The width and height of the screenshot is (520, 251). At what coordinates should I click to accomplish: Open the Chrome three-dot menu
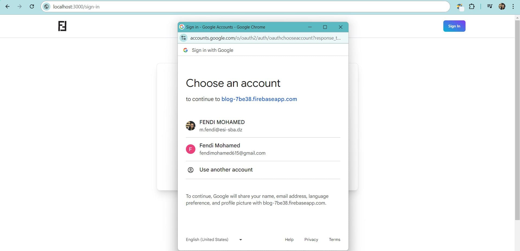[513, 7]
